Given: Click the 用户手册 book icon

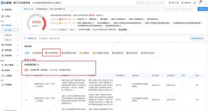Looking at the screenshot, I should click(170, 3).
